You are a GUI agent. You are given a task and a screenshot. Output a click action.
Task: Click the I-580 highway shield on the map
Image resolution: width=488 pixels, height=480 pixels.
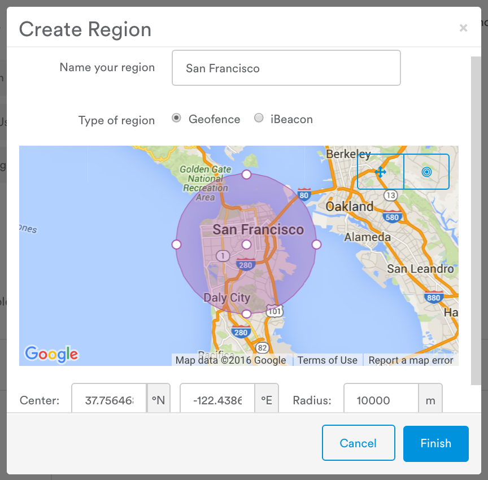tap(392, 216)
